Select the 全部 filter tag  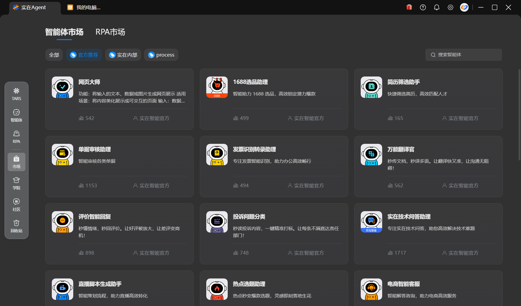[54, 55]
